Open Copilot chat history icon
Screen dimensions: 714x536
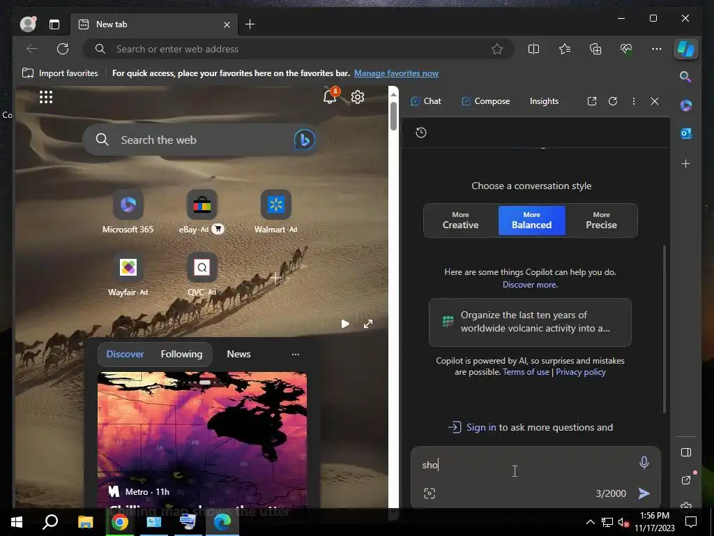click(x=421, y=133)
